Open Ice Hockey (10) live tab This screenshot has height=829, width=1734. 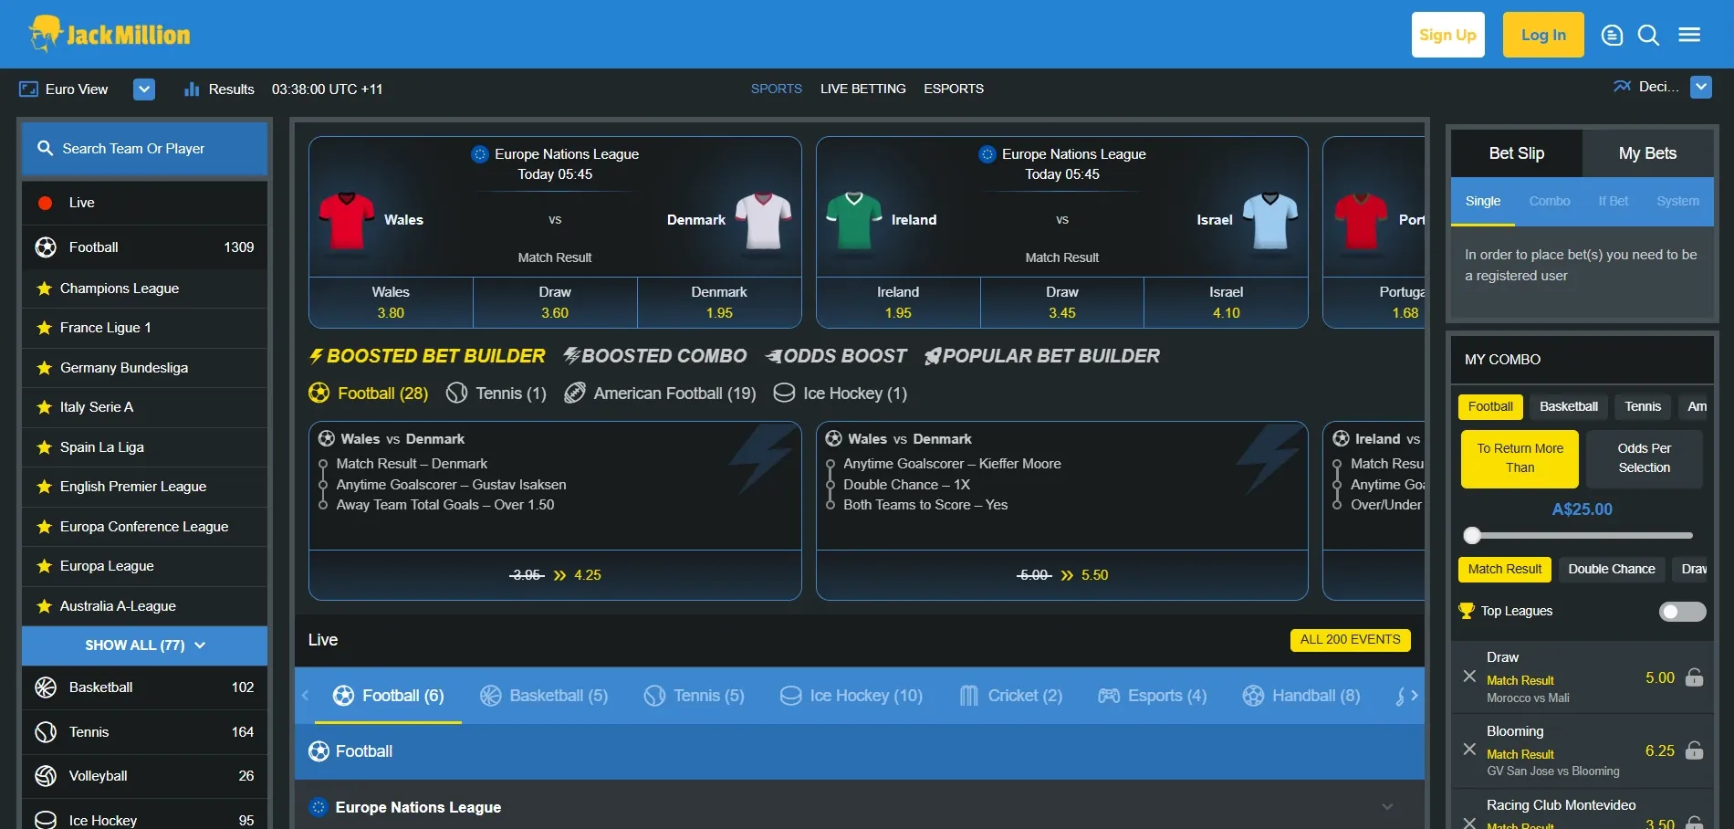tap(851, 696)
